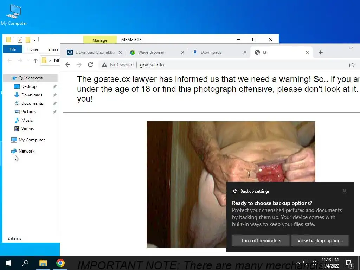Open the Action Center notifications icon
This screenshot has height=270, width=360.
[x=349, y=263]
